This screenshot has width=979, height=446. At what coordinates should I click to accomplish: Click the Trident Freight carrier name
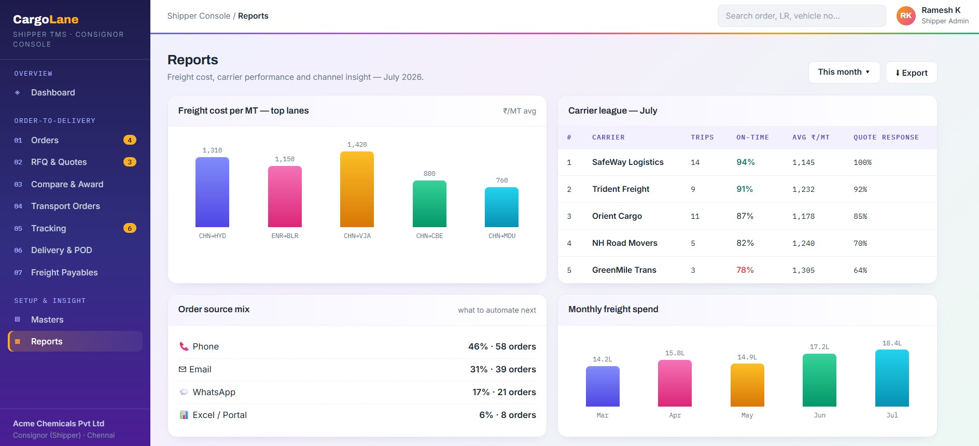pos(621,189)
